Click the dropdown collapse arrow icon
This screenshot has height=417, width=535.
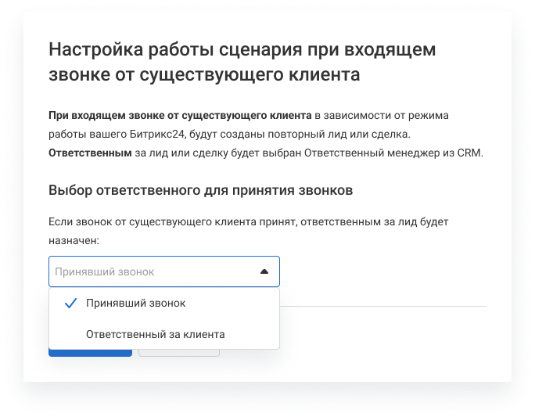(x=264, y=271)
